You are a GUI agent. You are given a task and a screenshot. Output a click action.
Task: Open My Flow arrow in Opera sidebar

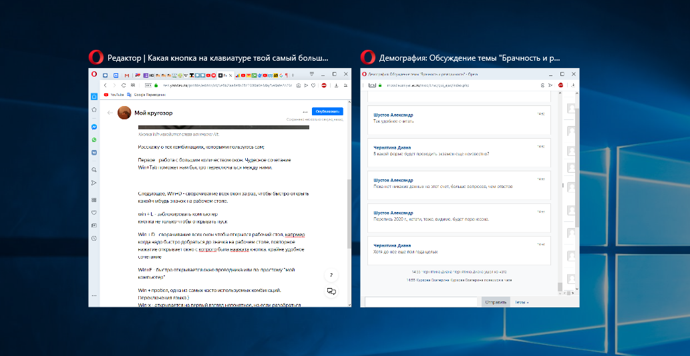[x=94, y=183]
